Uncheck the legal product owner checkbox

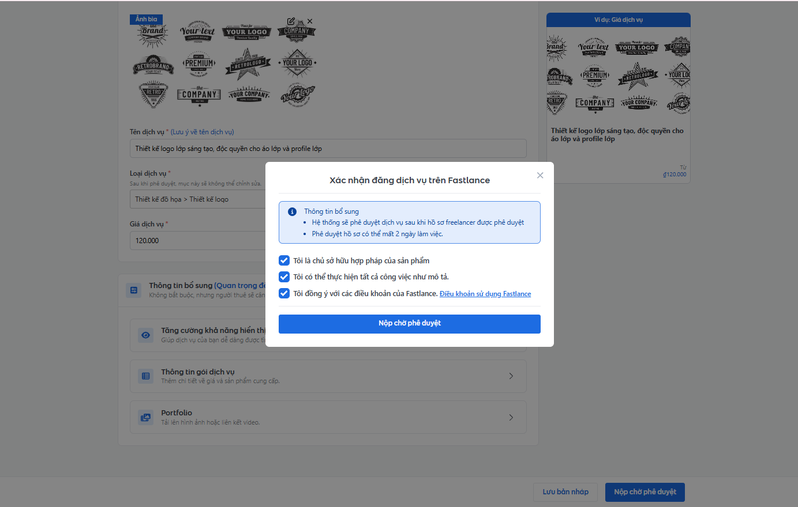coord(284,260)
